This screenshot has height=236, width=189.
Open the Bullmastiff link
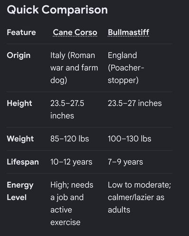tap(128, 33)
